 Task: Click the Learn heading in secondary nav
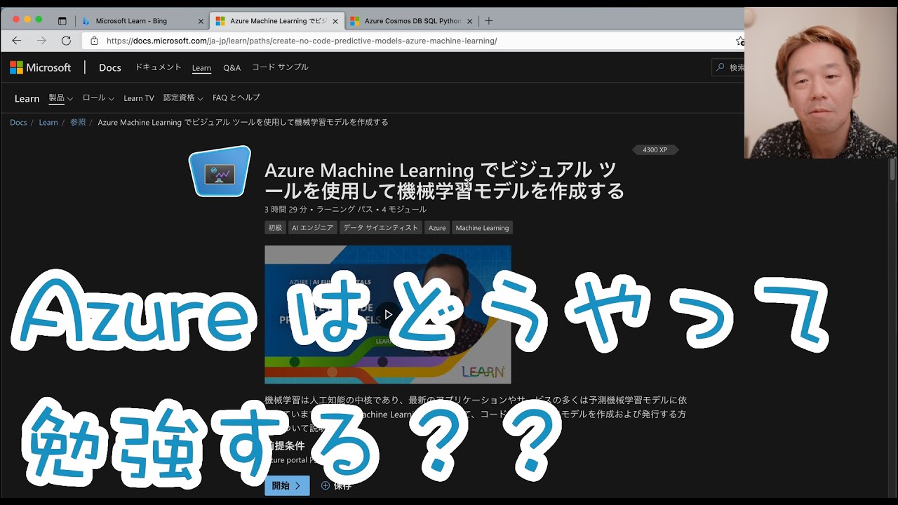pyautogui.click(x=27, y=98)
